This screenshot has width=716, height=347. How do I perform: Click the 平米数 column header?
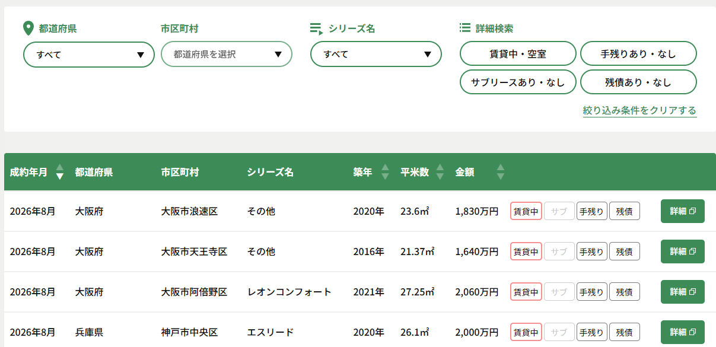415,173
